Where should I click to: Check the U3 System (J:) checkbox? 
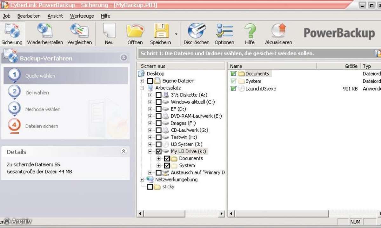tap(158, 144)
